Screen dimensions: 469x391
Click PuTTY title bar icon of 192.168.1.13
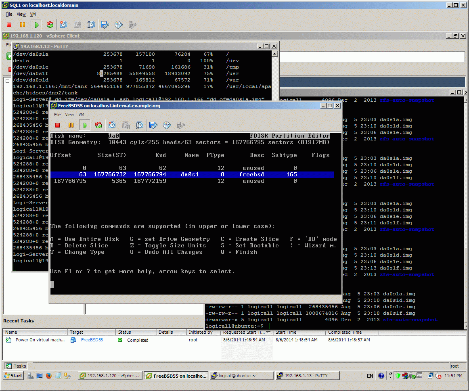[17, 46]
